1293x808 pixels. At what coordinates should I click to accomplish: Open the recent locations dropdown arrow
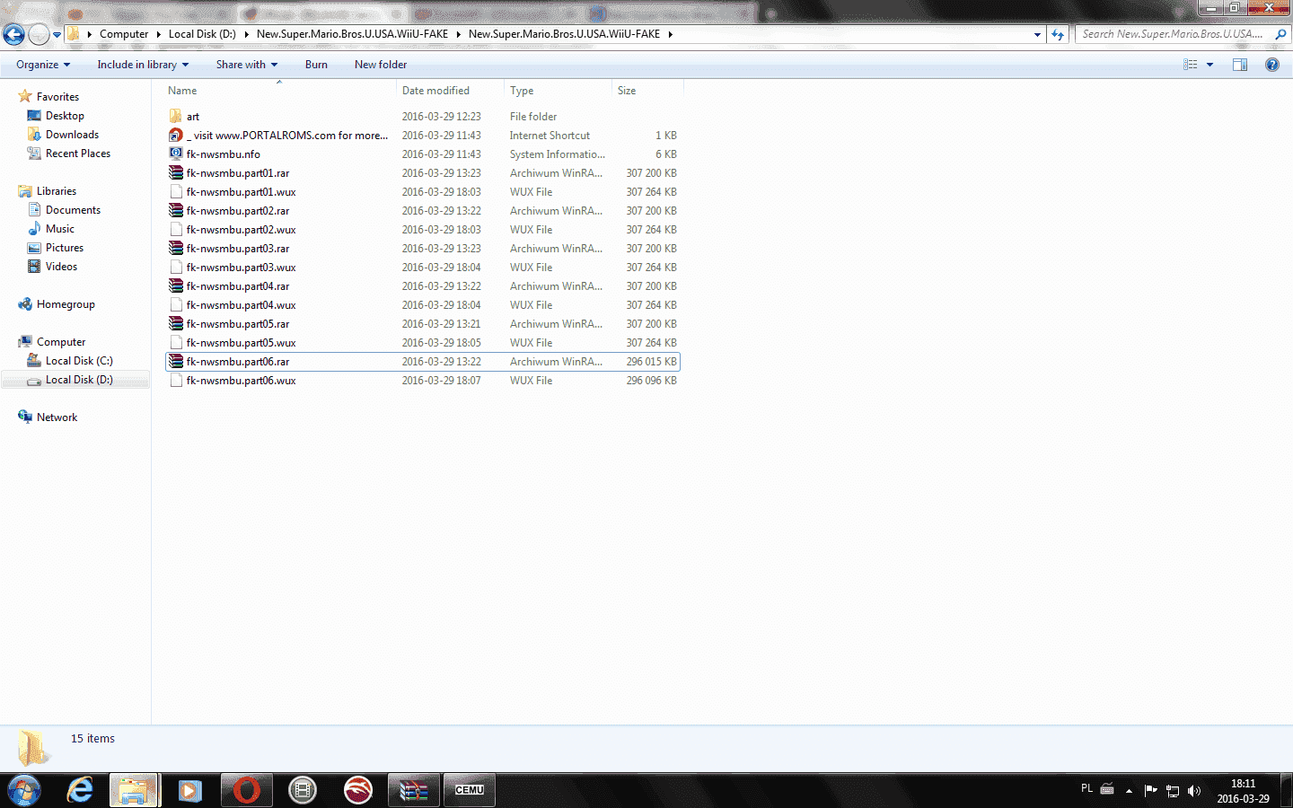[x=57, y=35]
